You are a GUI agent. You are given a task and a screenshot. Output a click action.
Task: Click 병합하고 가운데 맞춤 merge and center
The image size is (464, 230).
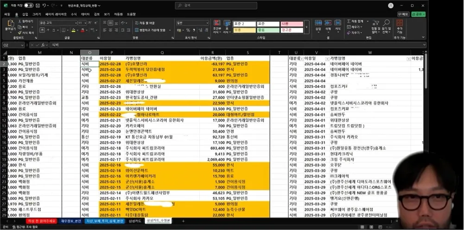[151, 30]
